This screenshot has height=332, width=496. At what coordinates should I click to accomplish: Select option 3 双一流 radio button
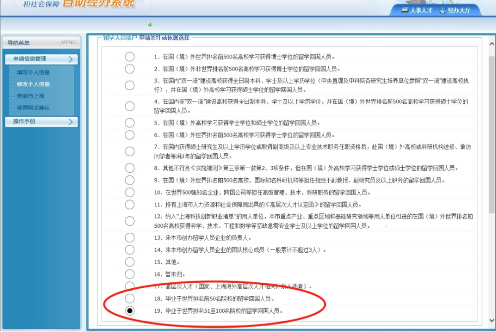tap(129, 85)
